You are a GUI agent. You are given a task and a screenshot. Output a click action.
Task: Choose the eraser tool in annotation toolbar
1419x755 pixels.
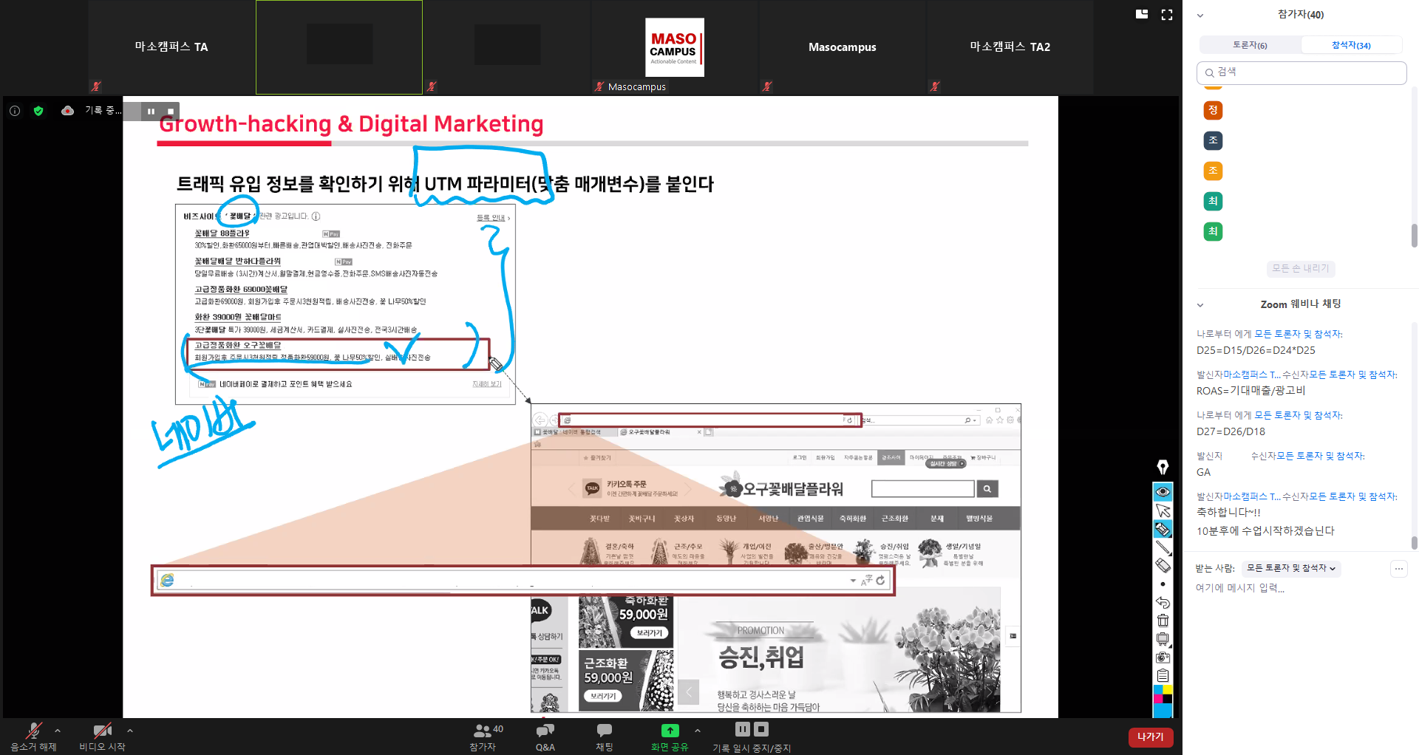[1163, 566]
